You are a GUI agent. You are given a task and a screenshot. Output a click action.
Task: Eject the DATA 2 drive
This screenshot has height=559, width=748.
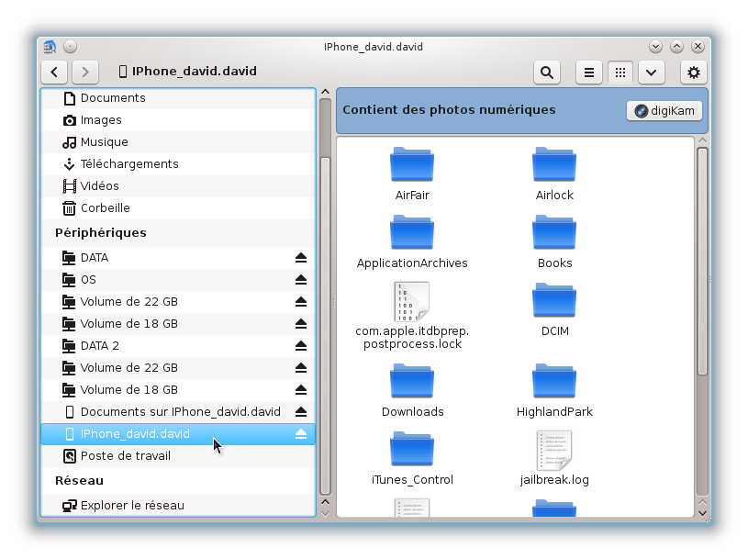pyautogui.click(x=300, y=346)
